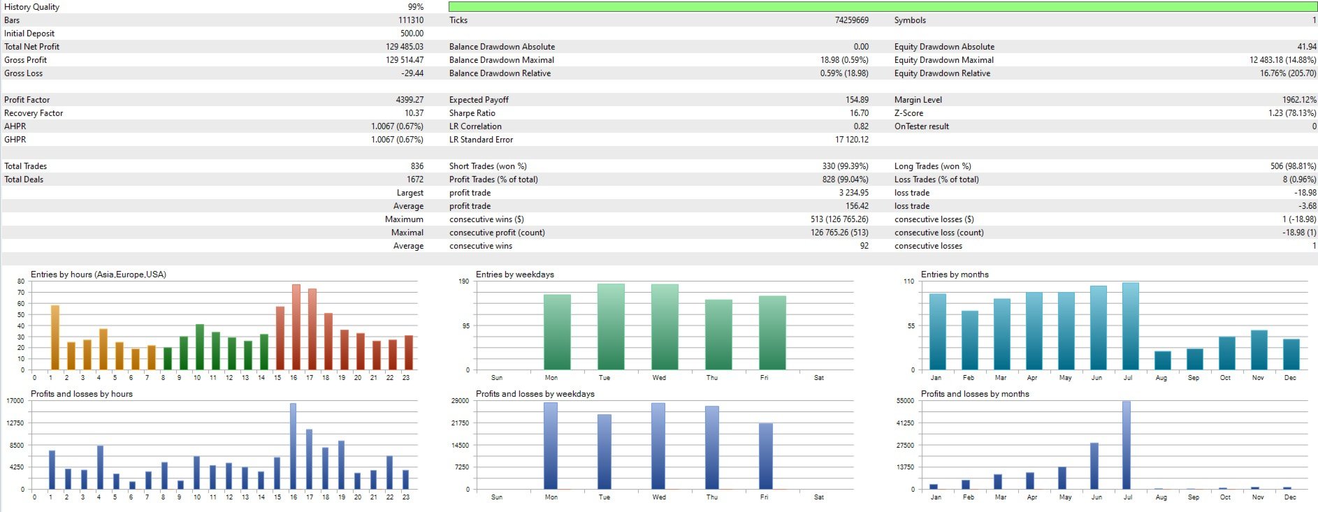Click the "99%" history quality value

[416, 7]
